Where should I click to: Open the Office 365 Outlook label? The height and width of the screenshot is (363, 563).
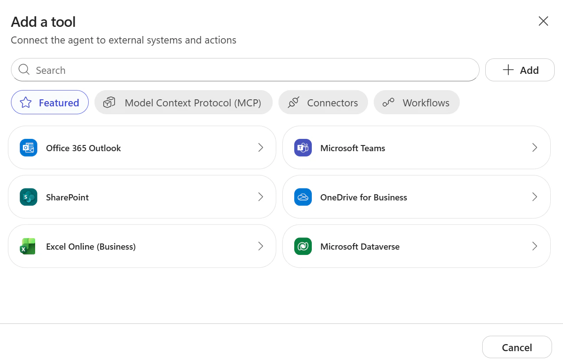click(83, 148)
